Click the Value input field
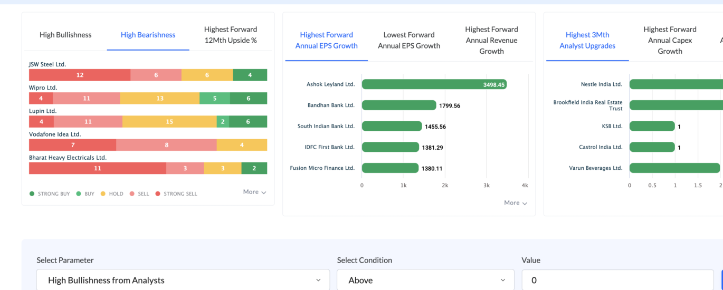 (617, 280)
